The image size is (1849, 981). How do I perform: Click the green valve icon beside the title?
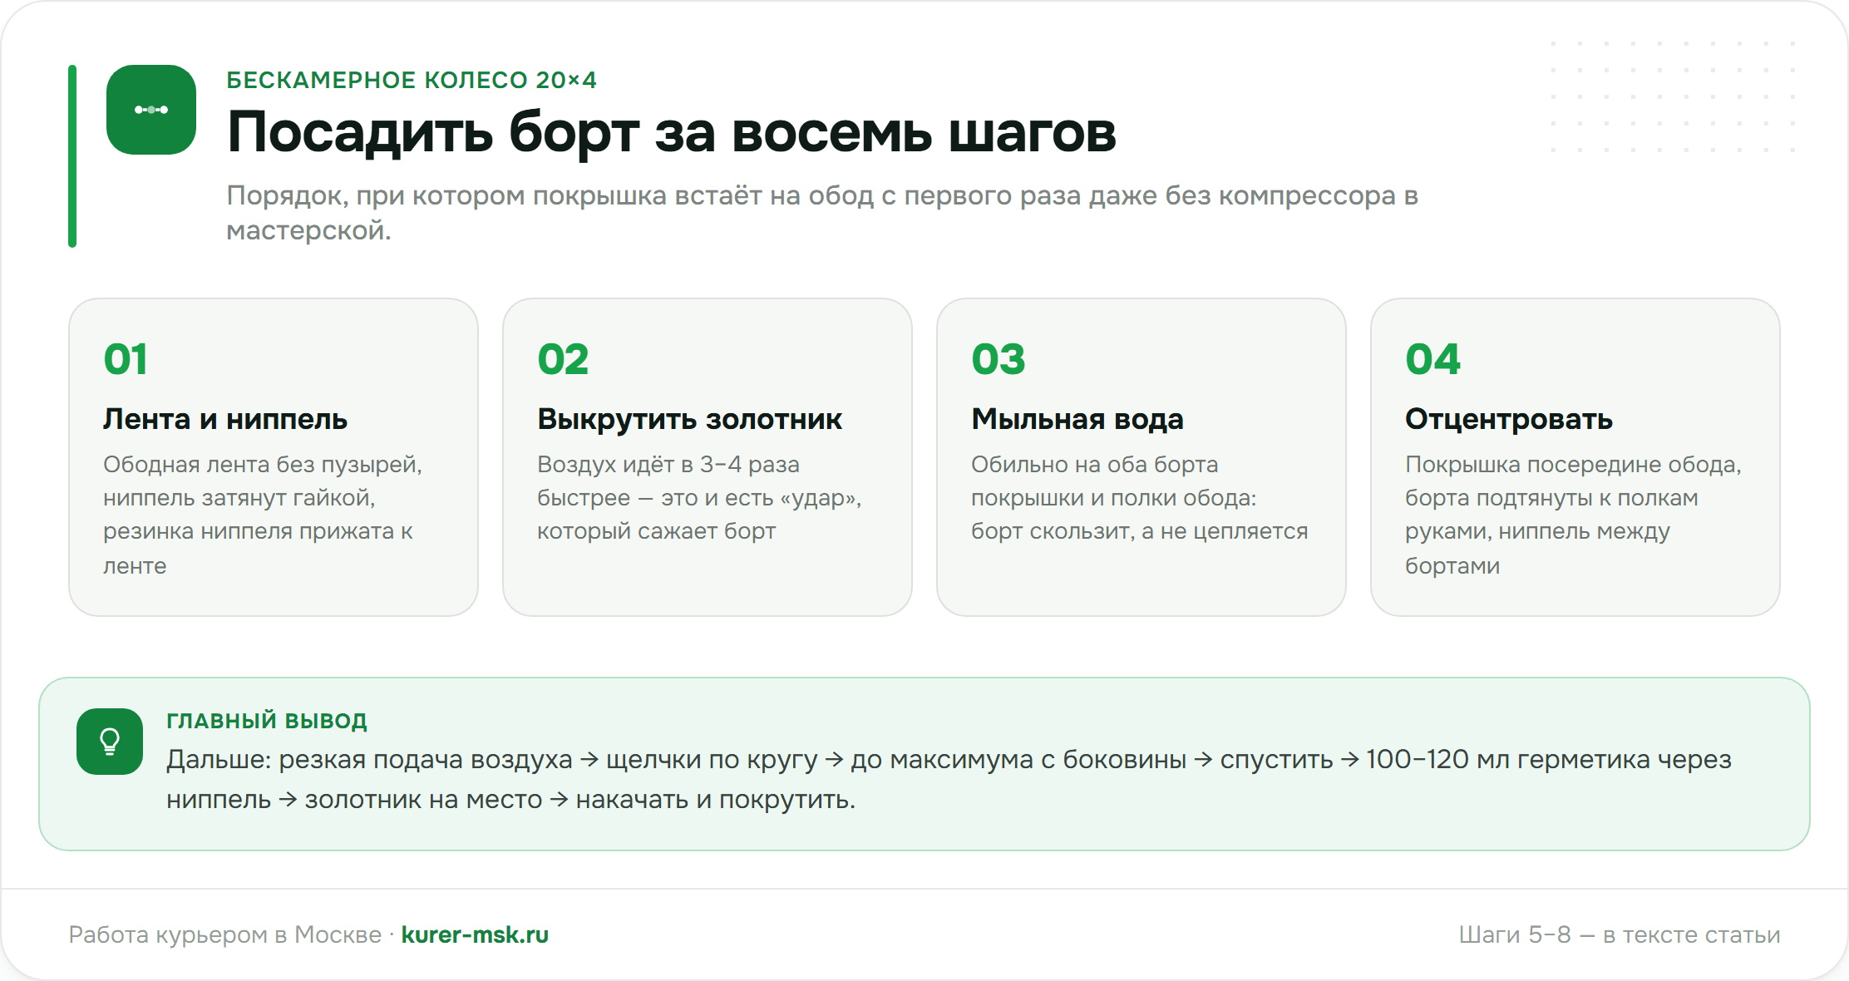151,110
